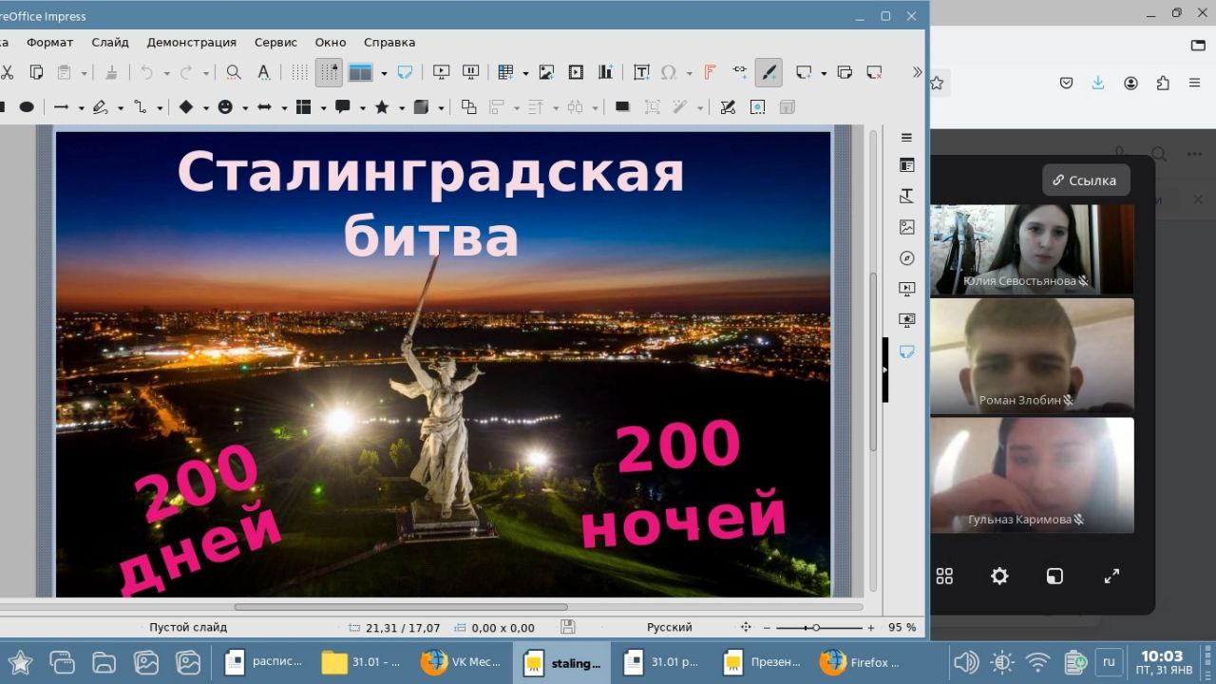This screenshot has height=684, width=1216.
Task: Open the Paste options dropdown arrow
Action: (x=84, y=73)
